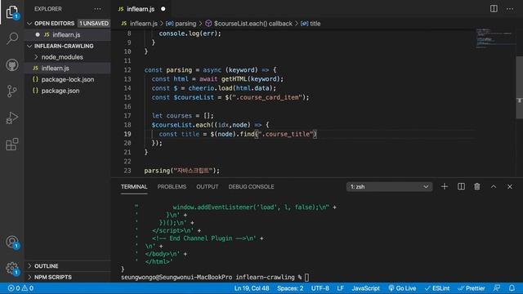This screenshot has width=523, height=294.
Task: Open Explorer more actions ellipsis
Action: (97, 9)
